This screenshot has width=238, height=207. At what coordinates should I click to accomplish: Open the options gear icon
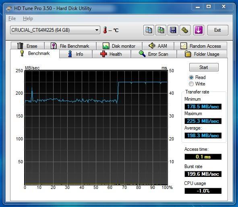[x=185, y=30]
